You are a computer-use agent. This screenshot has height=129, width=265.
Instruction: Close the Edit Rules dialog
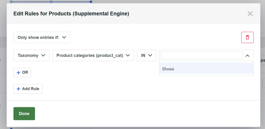pos(250,14)
